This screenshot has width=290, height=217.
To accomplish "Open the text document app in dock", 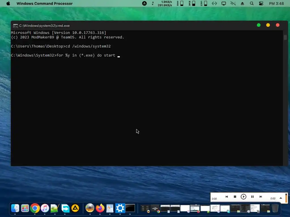I will (110, 208).
